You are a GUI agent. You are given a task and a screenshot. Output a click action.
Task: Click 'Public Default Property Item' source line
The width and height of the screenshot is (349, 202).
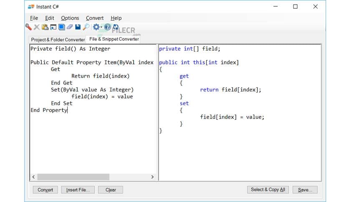click(92, 62)
